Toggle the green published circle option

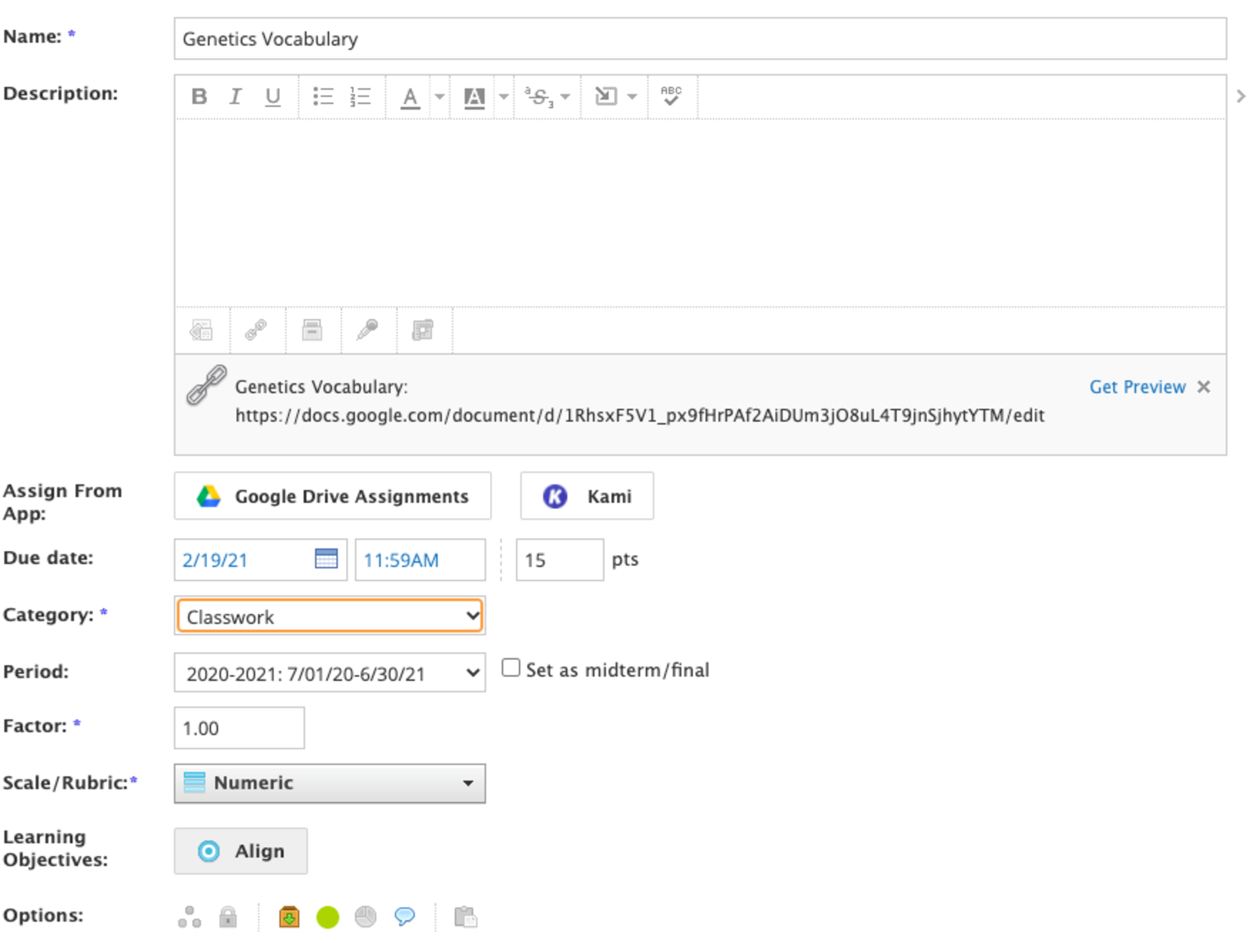tap(327, 917)
